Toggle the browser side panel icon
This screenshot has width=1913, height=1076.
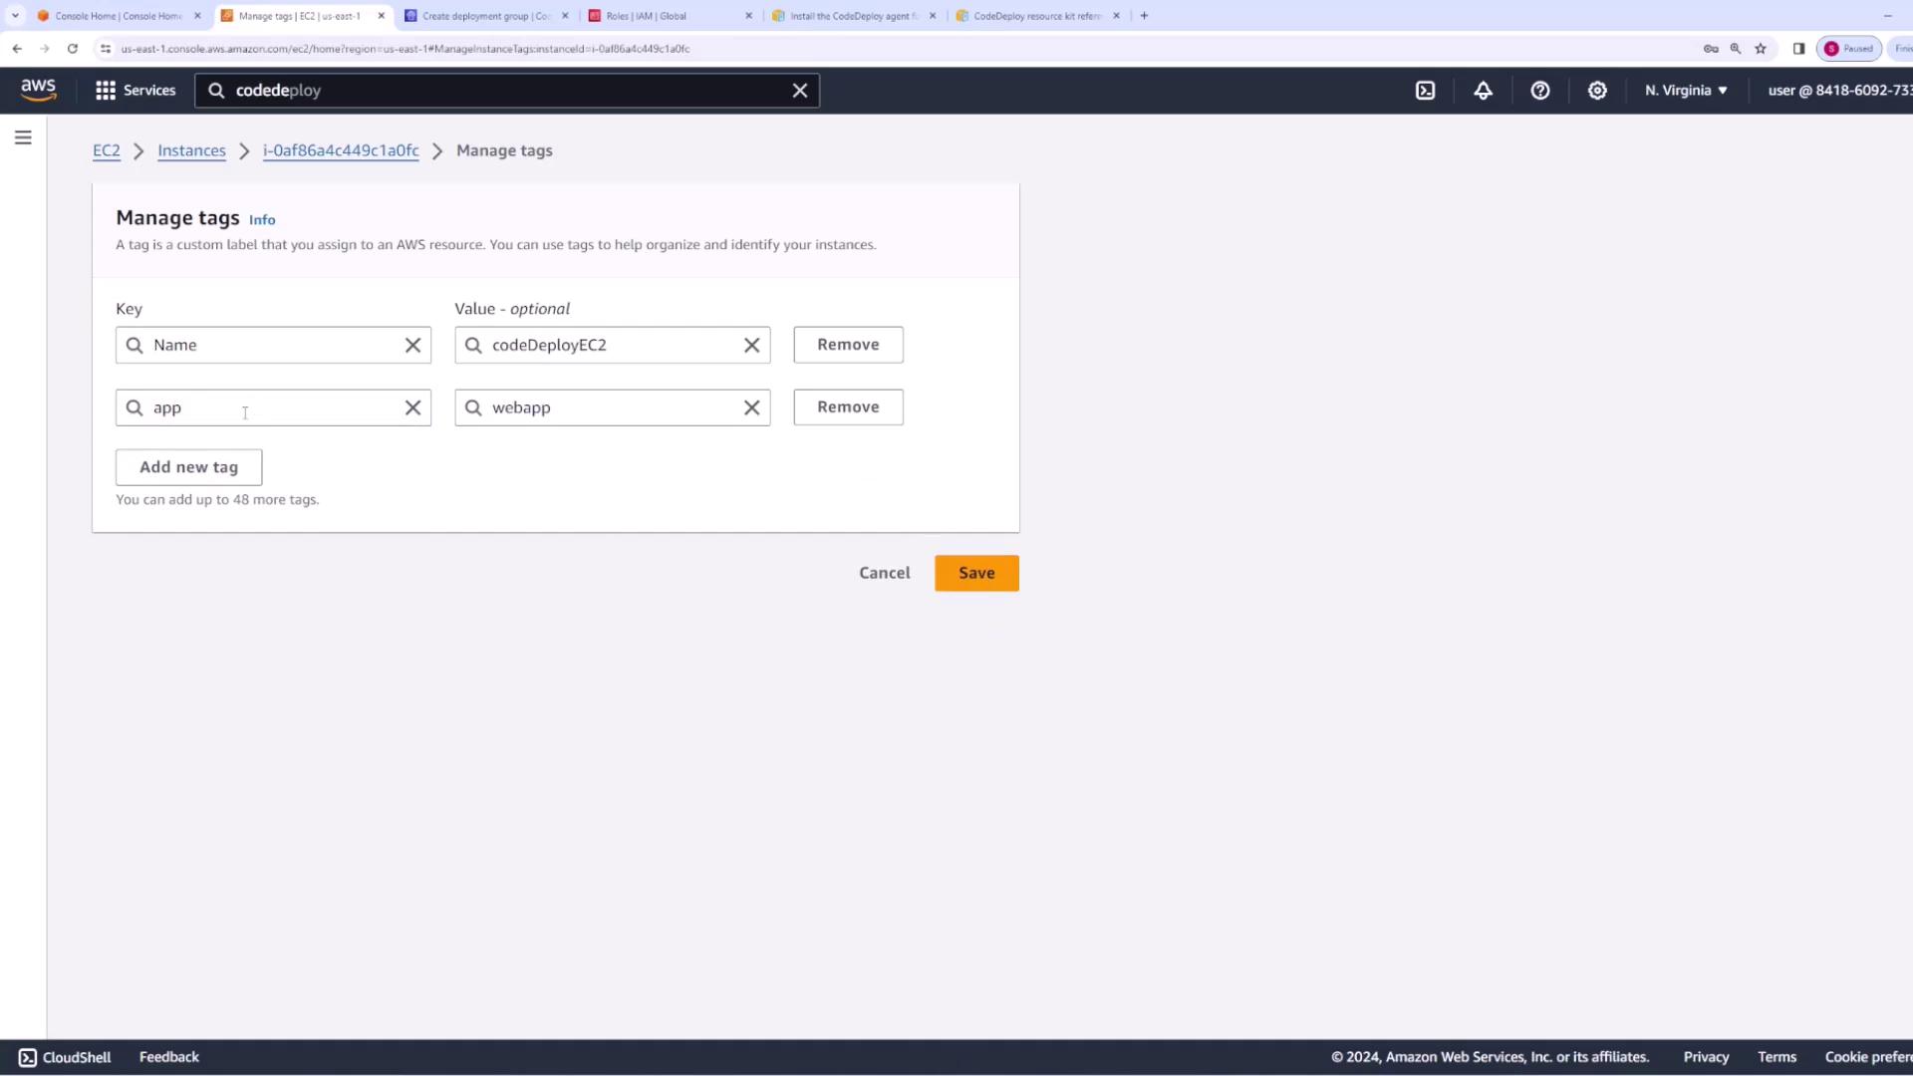coord(1798,48)
